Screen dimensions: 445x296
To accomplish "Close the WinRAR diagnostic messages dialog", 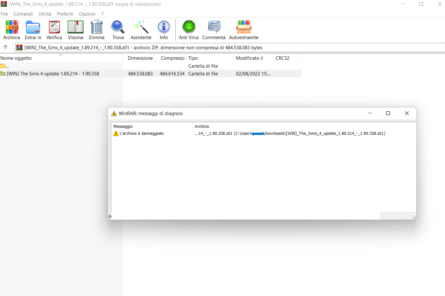I will [x=407, y=113].
